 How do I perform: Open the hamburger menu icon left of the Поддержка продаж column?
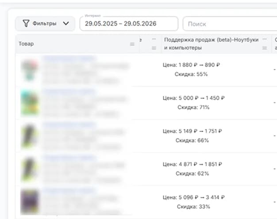(x=154, y=48)
